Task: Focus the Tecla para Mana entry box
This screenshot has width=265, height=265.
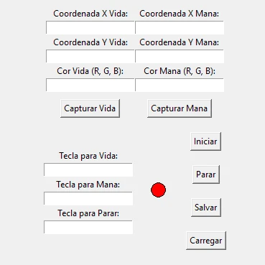Action: [88, 198]
